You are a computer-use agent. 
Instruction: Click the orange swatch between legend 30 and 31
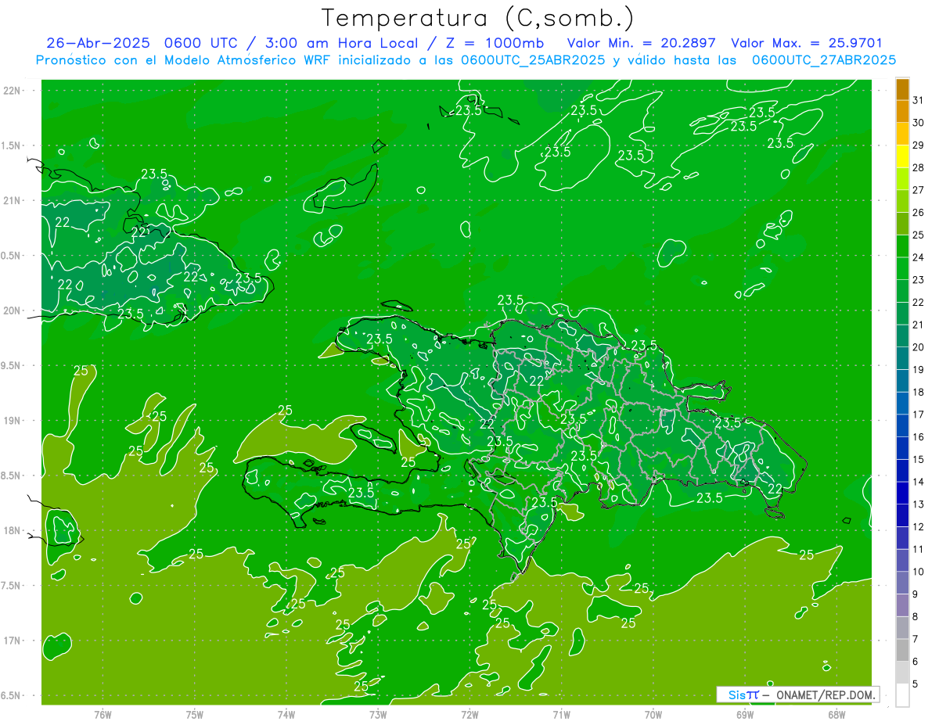902,111
